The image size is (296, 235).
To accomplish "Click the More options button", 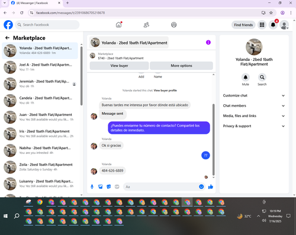I will pos(181,66).
